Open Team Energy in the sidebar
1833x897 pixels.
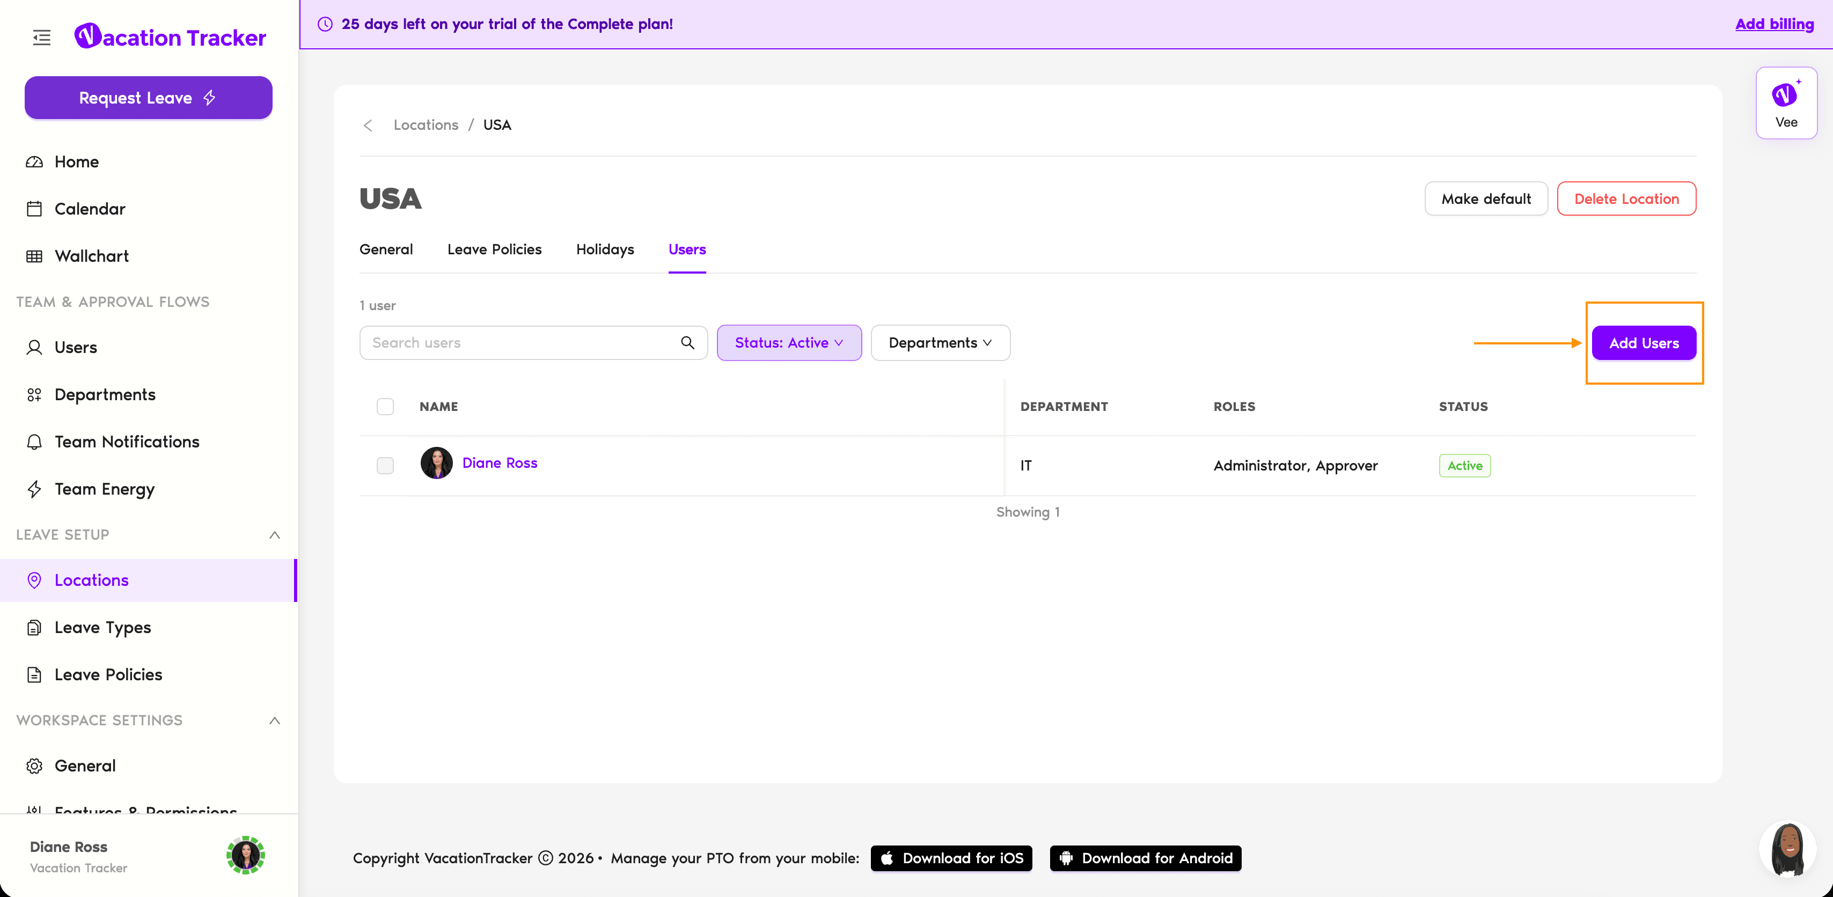tap(105, 489)
